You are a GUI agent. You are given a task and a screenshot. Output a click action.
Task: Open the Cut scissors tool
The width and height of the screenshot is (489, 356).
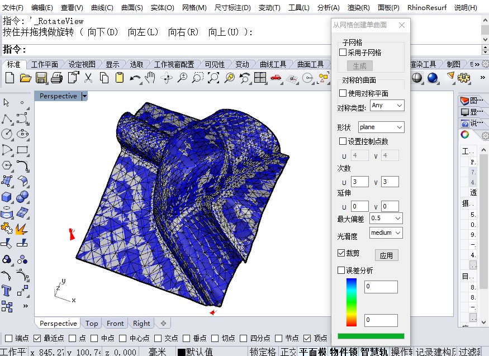[88, 78]
